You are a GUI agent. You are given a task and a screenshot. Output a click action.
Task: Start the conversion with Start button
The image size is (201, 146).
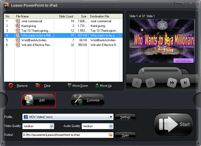point(173,125)
